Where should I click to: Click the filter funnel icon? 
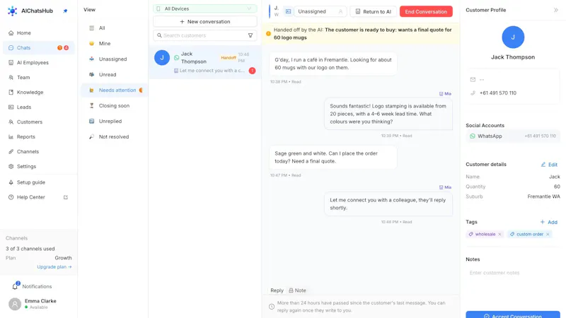tap(250, 35)
